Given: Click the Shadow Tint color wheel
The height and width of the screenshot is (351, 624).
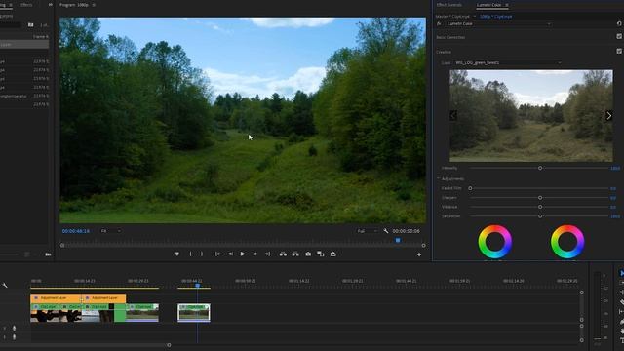Looking at the screenshot, I should [494, 242].
